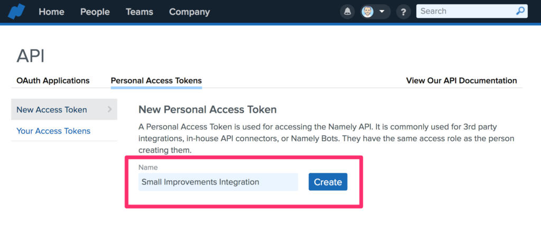Open the People menu item
The height and width of the screenshot is (242, 541).
coord(95,12)
